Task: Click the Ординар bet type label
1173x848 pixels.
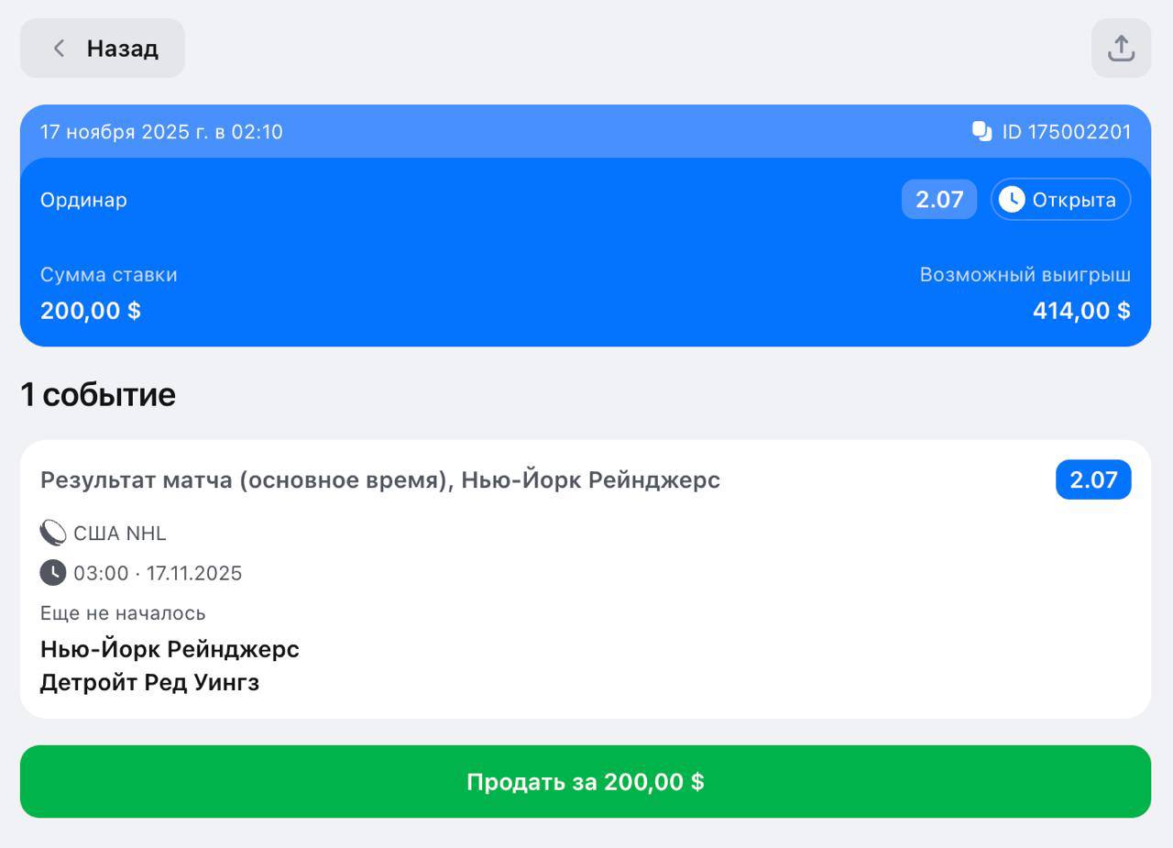Action: coord(83,200)
